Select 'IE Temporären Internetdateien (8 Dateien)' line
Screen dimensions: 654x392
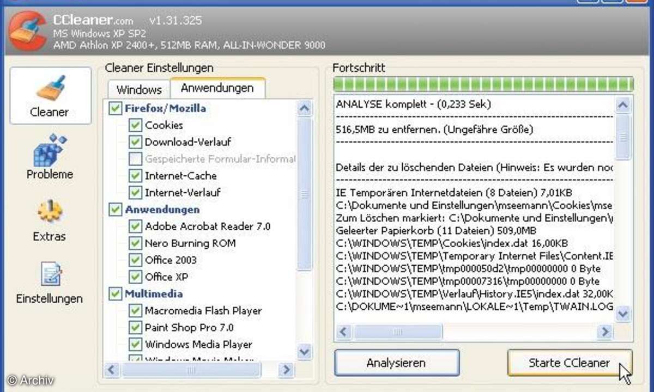[x=454, y=192]
